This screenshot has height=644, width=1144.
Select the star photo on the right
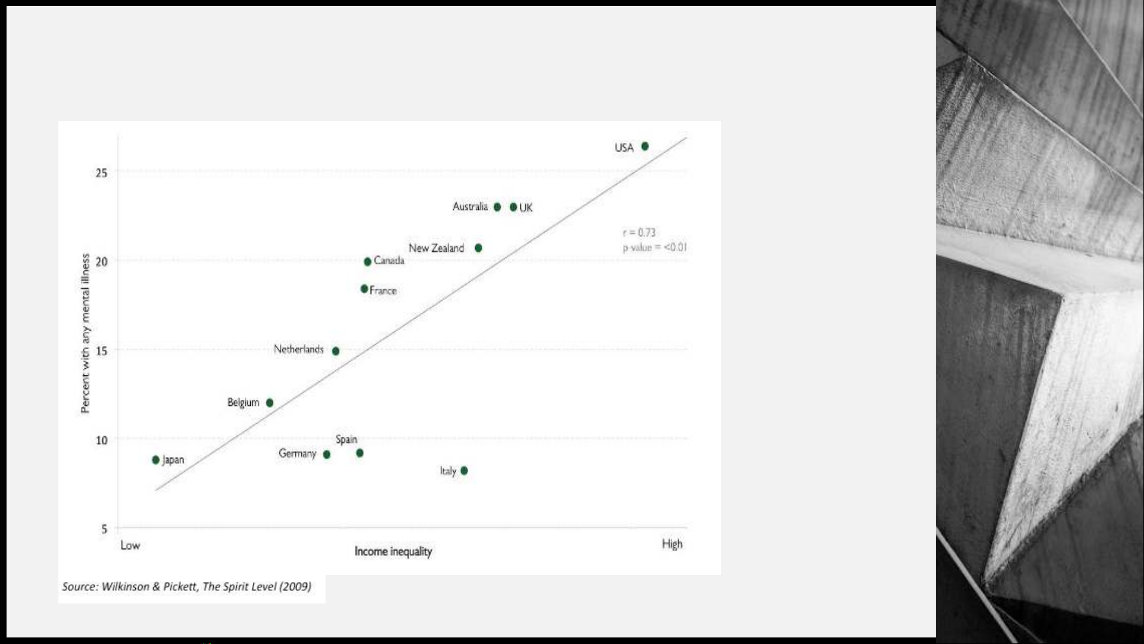tap(1040, 322)
